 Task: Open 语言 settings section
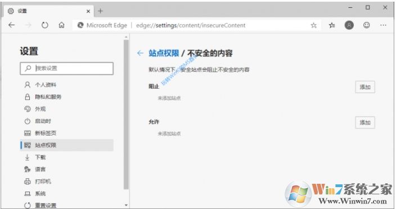pos(67,169)
